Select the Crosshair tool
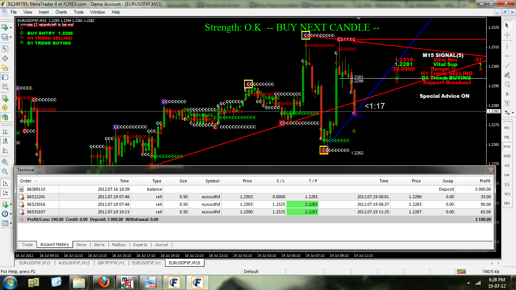516x290 pixels. [x=507, y=35]
